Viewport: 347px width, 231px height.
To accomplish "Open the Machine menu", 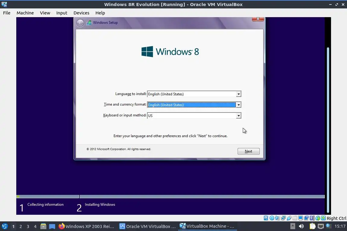I will tap(25, 13).
